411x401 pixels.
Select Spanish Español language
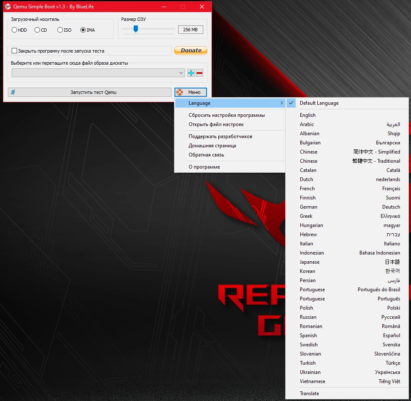pos(347,335)
